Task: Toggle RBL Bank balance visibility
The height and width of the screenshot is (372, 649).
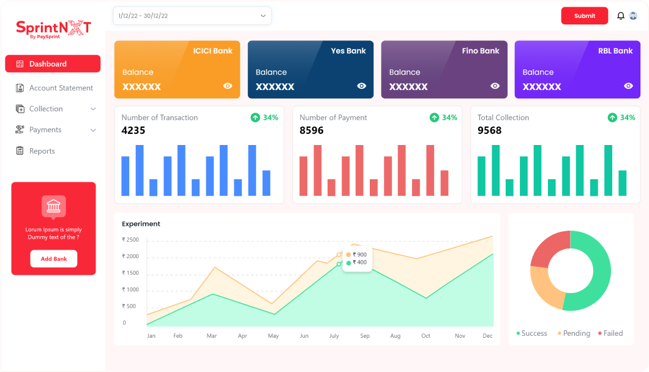Action: click(x=628, y=86)
